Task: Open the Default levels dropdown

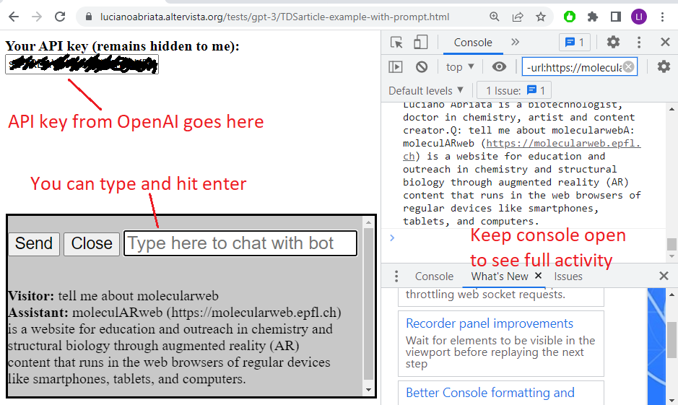Action: [426, 90]
